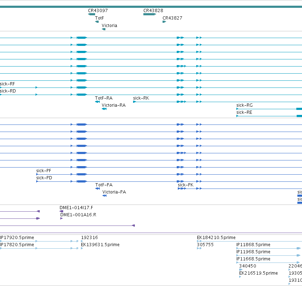Select the IP17920.5prime EST label
The height and width of the screenshot is (286, 302).
(17, 238)
